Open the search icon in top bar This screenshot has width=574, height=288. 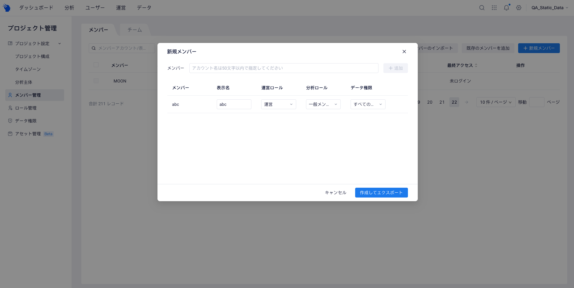(x=482, y=8)
